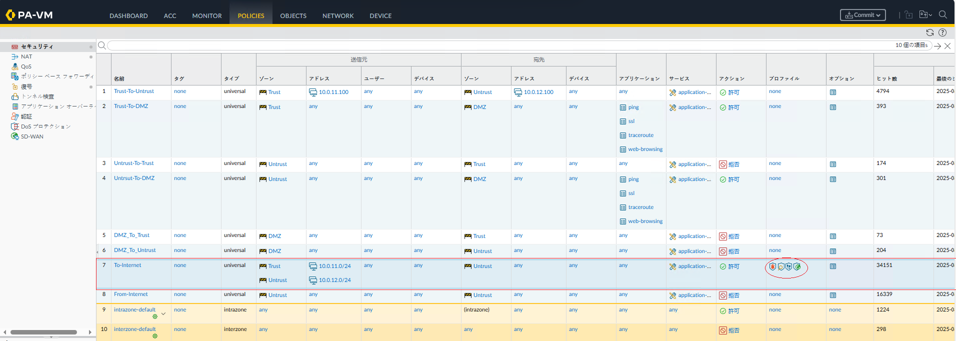The width and height of the screenshot is (956, 341).
Task: Click SD-WAN icon in sidebar
Action: [x=15, y=136]
